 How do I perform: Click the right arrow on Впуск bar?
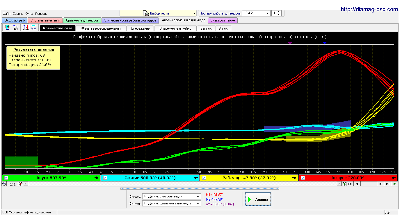coord(97,178)
